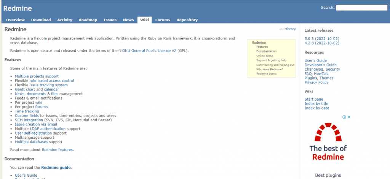Viewport: 390px width, 179px height.
Task: Open Multiple projects support link
Action: [x=37, y=76]
